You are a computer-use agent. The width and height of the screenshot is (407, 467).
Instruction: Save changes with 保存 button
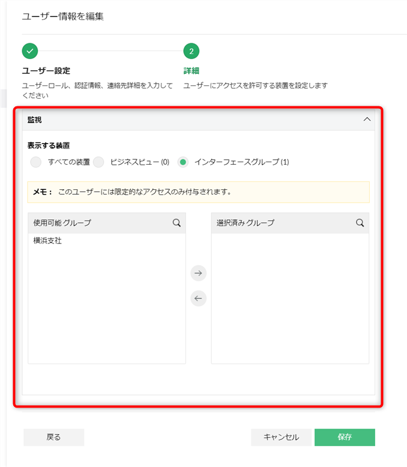(x=345, y=437)
